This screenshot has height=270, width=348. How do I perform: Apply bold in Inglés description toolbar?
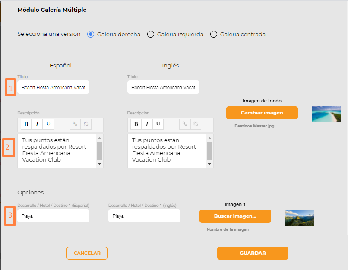(136, 124)
